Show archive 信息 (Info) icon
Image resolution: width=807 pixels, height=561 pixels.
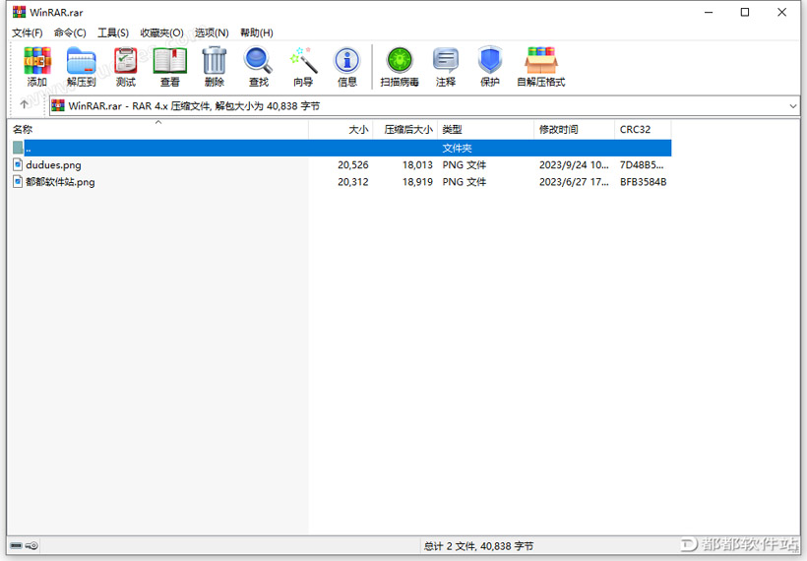pos(347,67)
